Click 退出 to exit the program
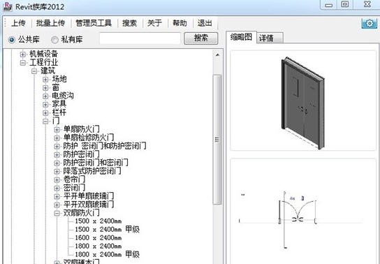The image size is (380, 264). [205, 23]
